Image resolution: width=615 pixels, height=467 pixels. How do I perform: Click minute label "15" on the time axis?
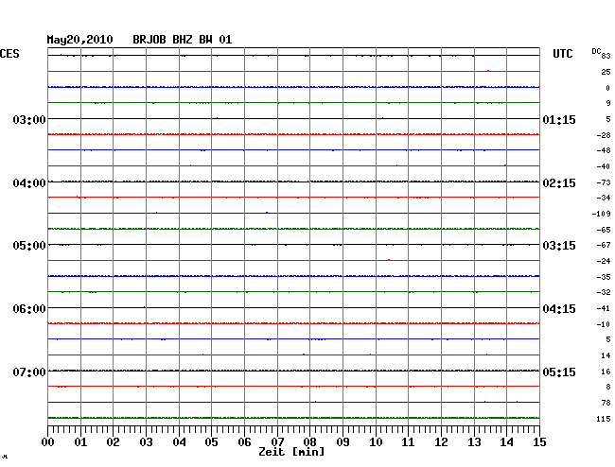coord(539,442)
